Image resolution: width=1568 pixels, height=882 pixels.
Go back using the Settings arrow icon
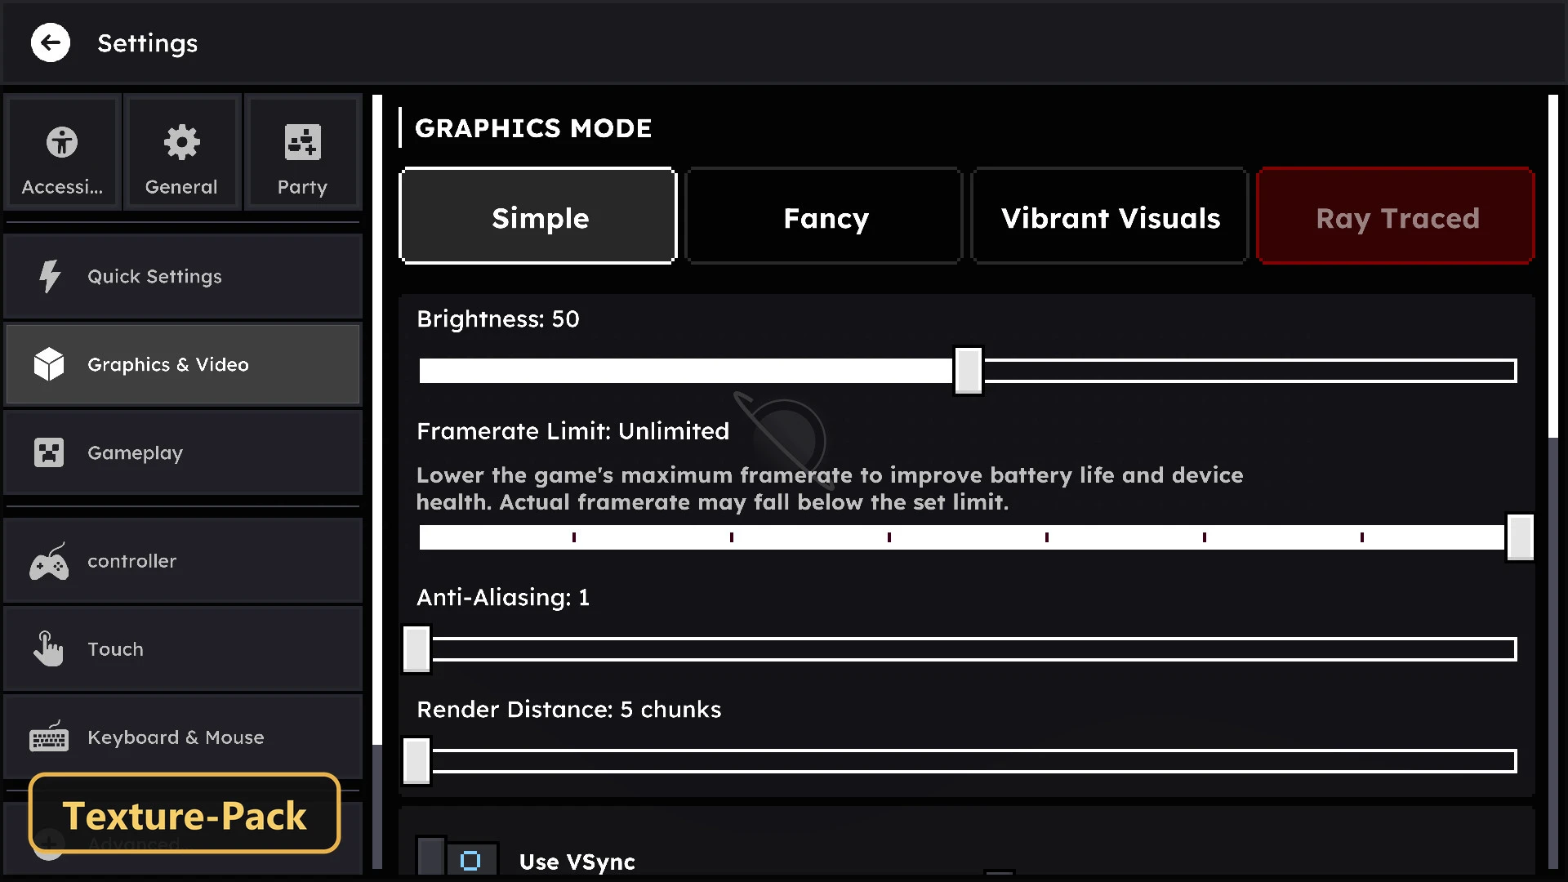(x=51, y=42)
